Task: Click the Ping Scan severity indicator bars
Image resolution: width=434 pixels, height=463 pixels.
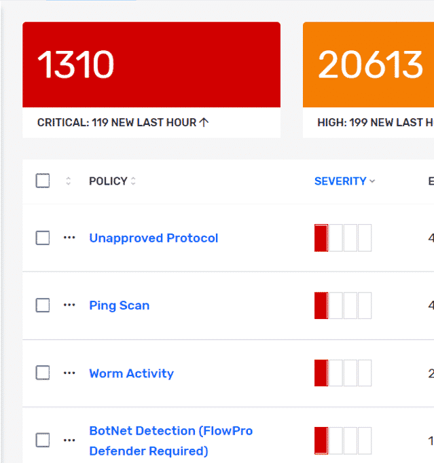Action: point(343,305)
